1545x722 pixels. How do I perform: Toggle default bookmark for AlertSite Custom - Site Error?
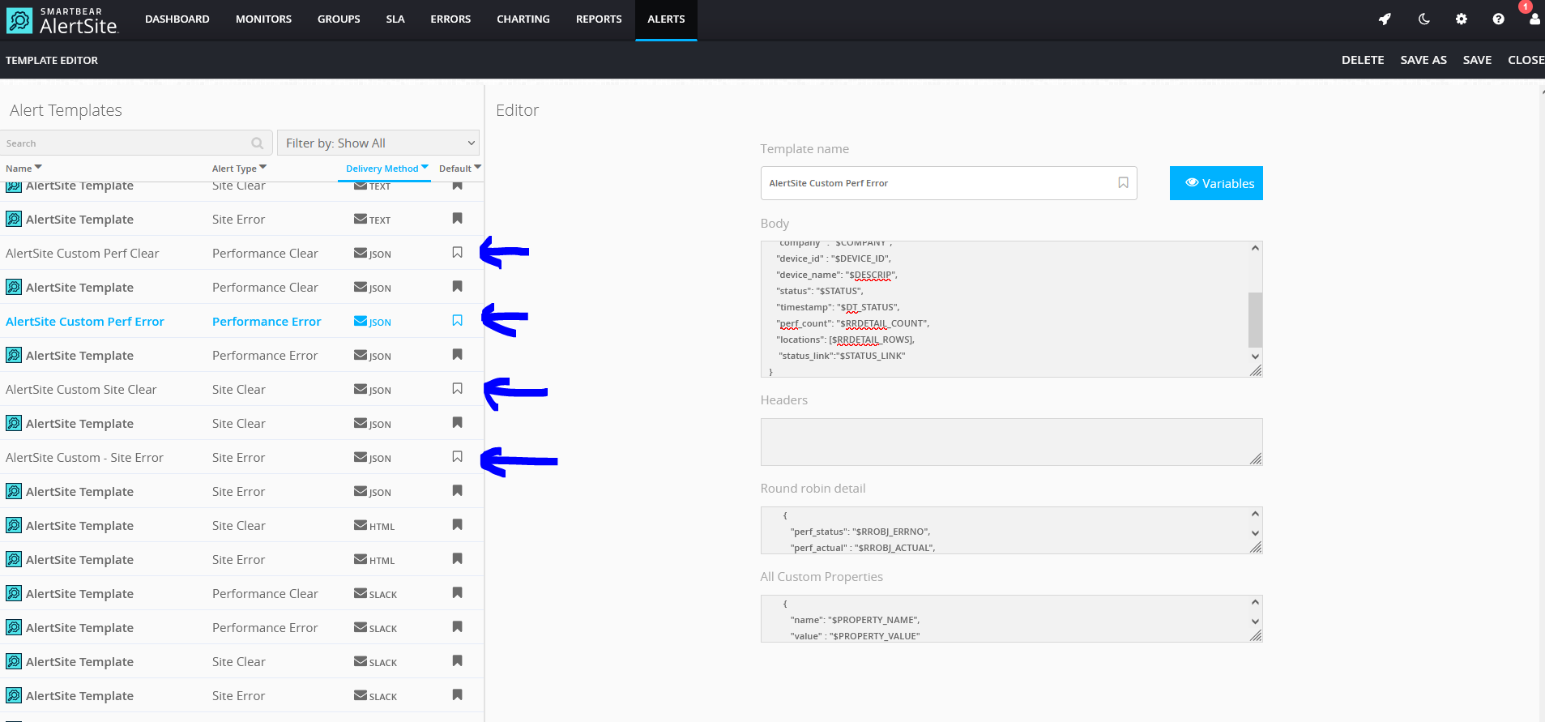coord(457,457)
